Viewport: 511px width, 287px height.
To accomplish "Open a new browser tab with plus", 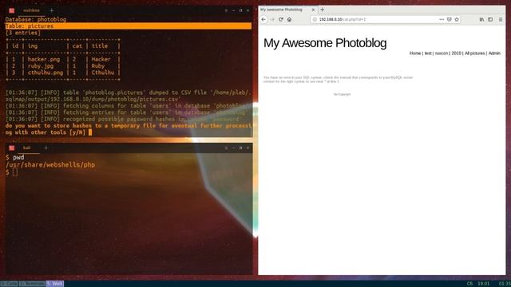I will coord(323,10).
